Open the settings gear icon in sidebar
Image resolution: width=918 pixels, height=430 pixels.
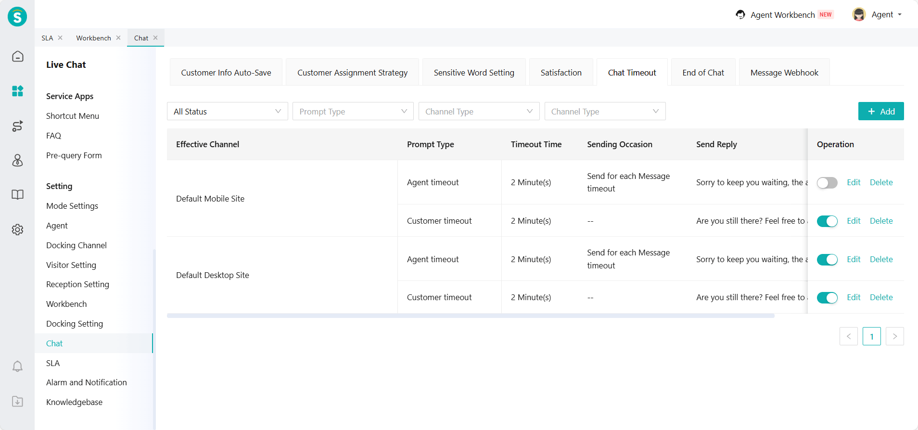[18, 229]
